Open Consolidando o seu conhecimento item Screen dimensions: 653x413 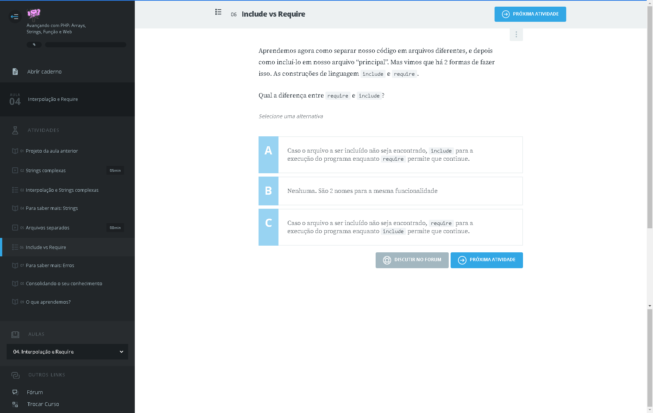click(64, 283)
